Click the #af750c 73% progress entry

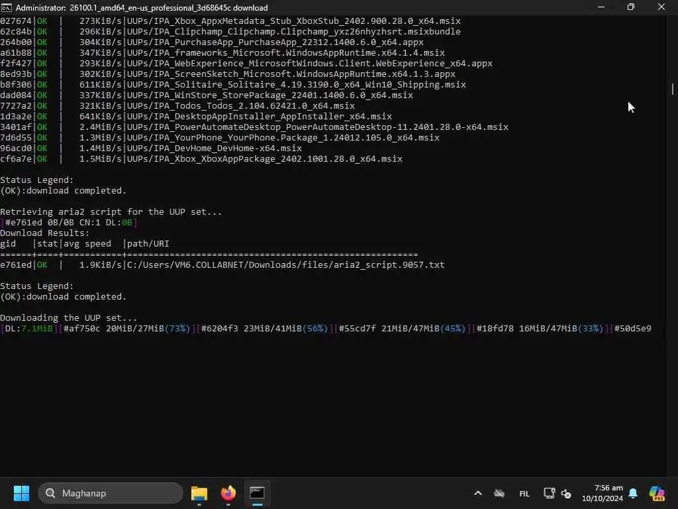(126, 329)
